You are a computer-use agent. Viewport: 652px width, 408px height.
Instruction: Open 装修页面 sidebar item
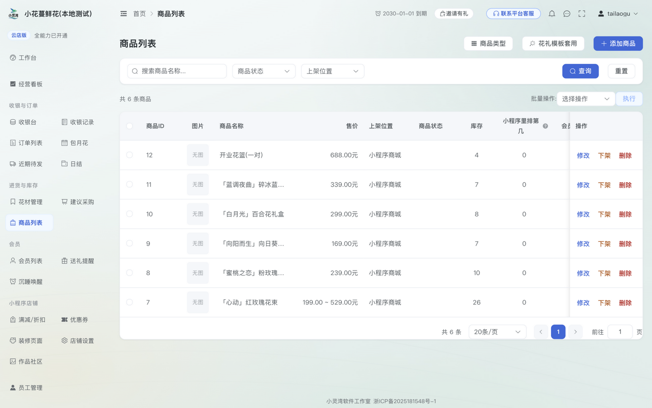click(26, 340)
